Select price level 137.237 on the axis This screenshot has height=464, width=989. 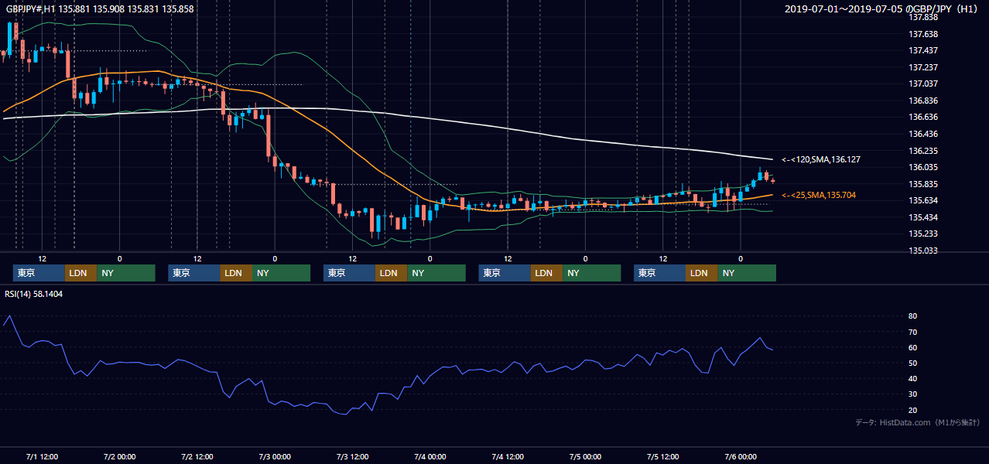point(924,67)
